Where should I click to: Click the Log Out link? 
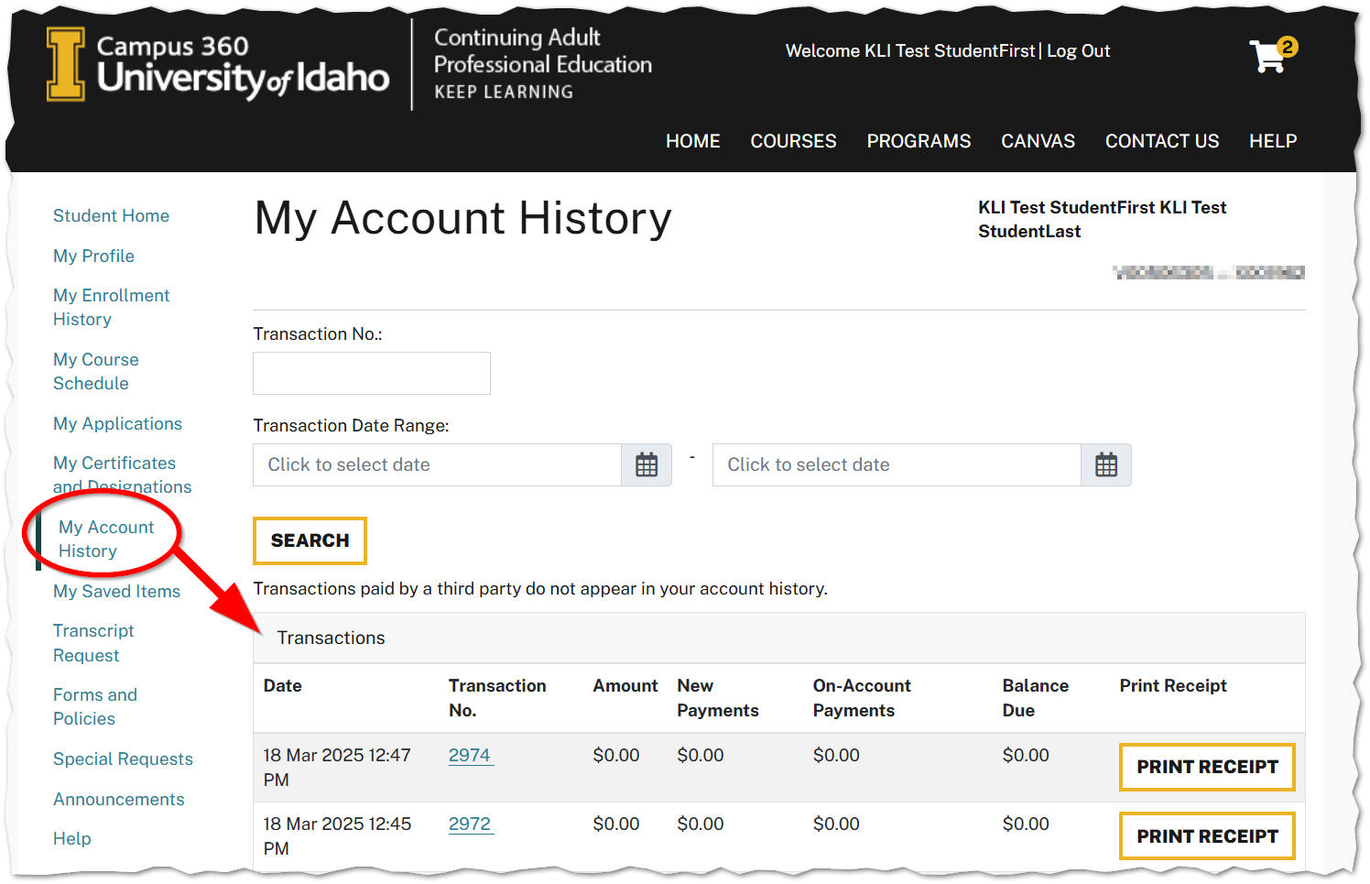[x=1078, y=50]
